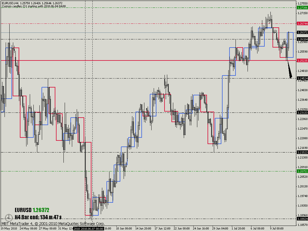Select the black 1.21523 level tag
Viewport: 308px width, 231px height.
click(303, 152)
